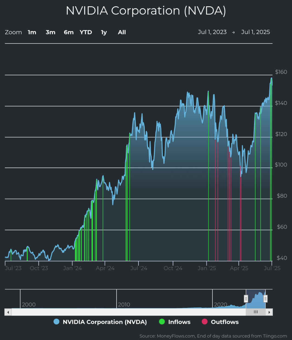Click the MoneyFlows.com source credit text
This screenshot has width=292, height=340.
pos(213,336)
